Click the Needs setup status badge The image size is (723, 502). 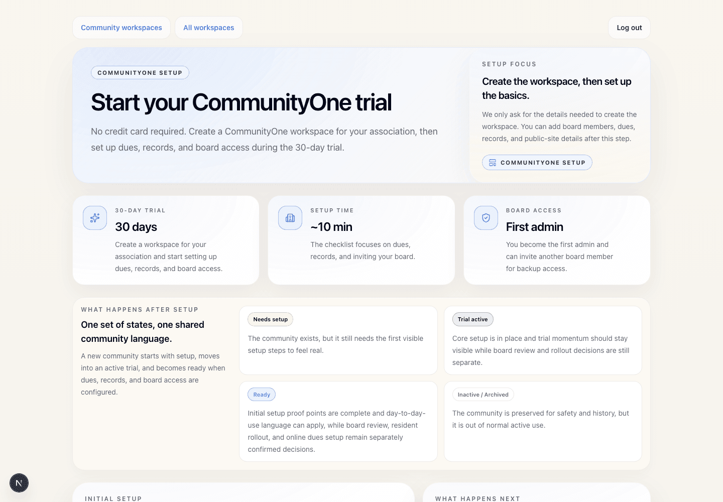point(271,319)
